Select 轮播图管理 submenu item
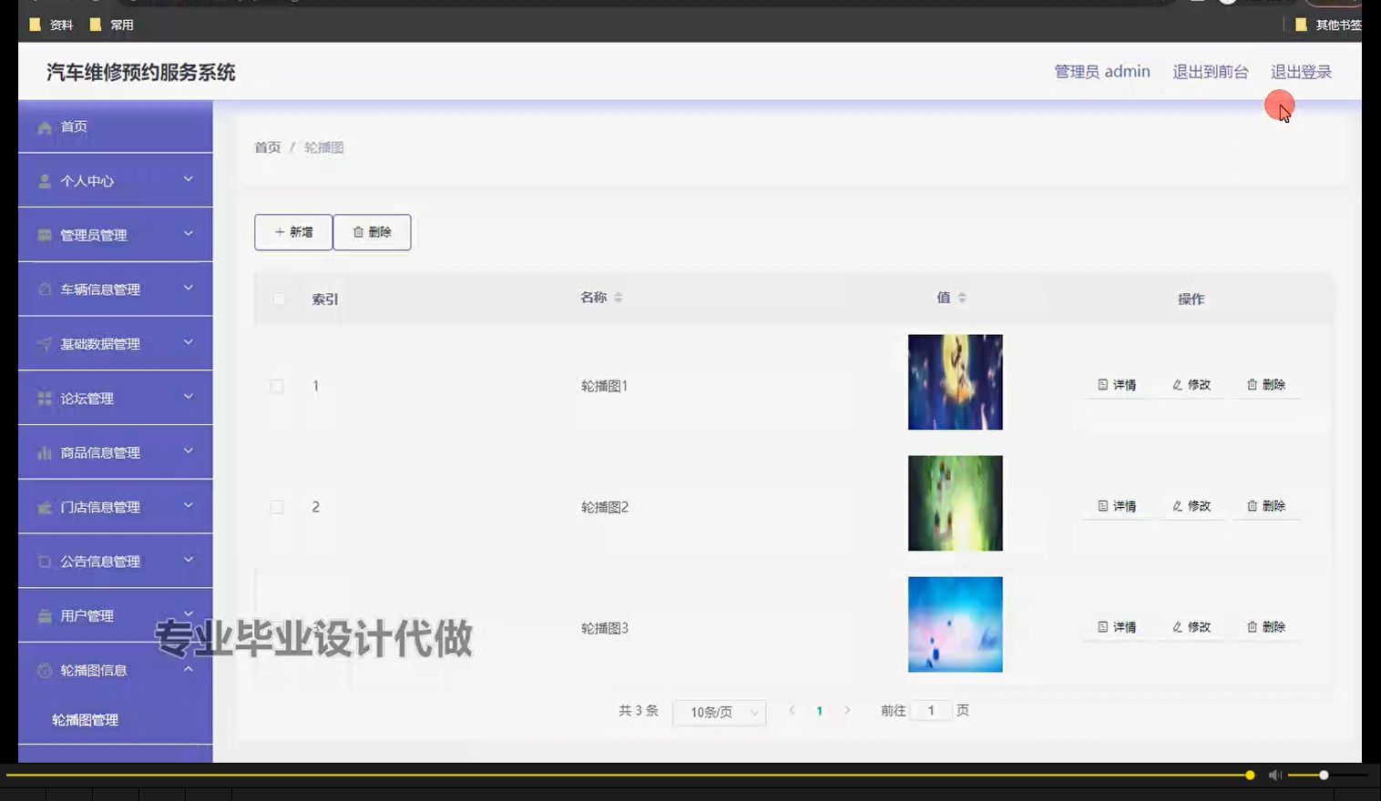Screen dimensions: 1381x801 (x=116, y=720)
